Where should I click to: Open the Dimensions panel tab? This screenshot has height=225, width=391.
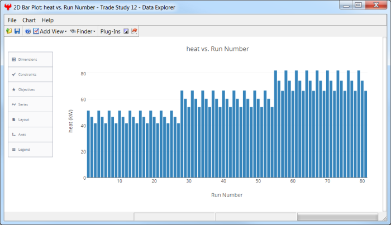[31, 59]
